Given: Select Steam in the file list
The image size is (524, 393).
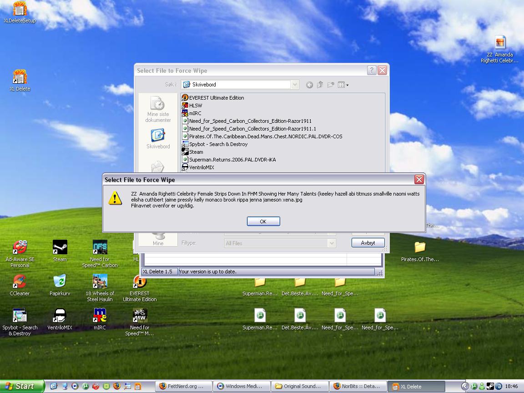Looking at the screenshot, I should pyautogui.click(x=192, y=152).
